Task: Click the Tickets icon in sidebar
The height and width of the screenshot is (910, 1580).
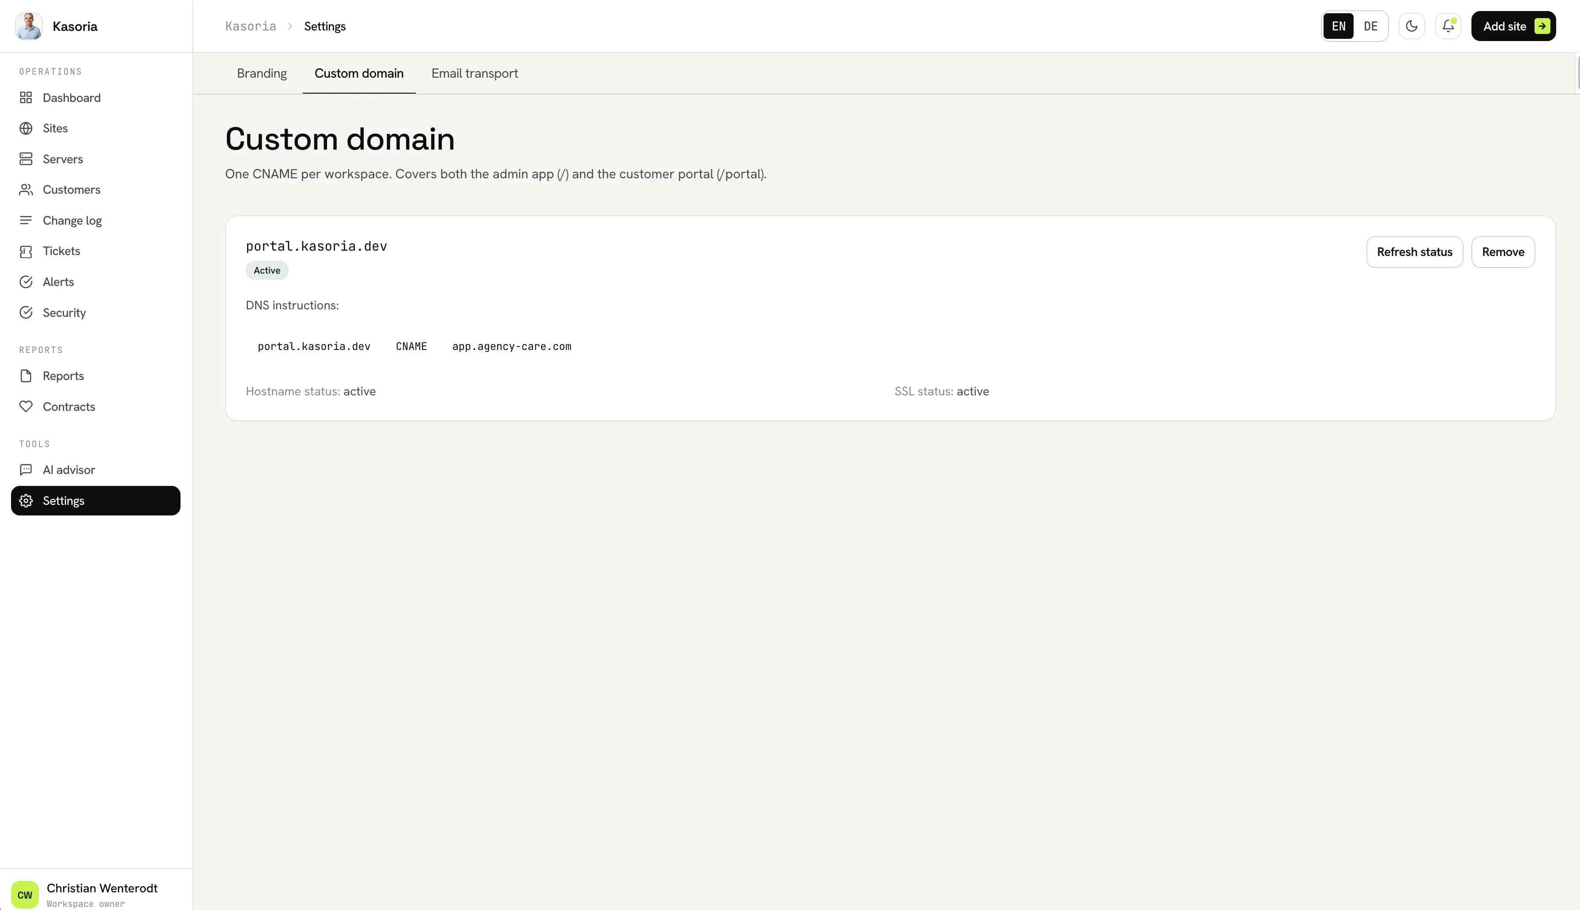Action: (x=26, y=251)
